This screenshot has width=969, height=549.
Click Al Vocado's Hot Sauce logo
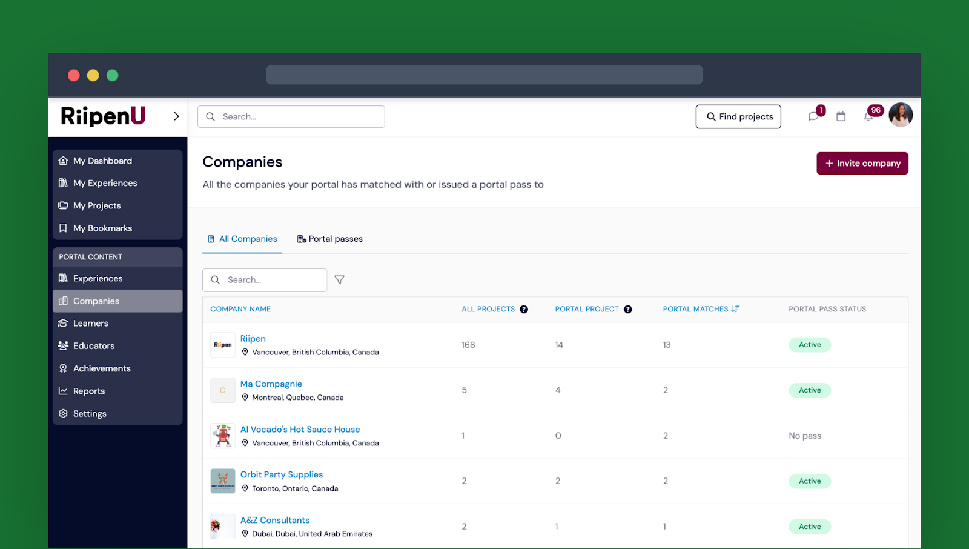point(223,436)
